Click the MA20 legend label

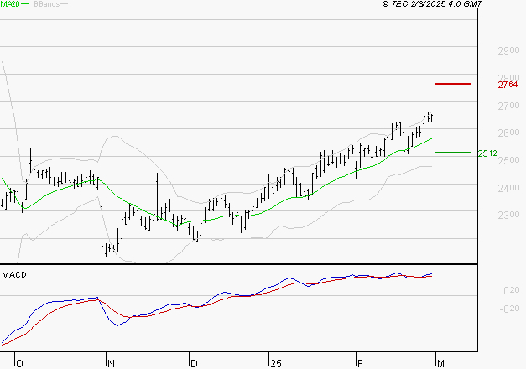[10, 4]
